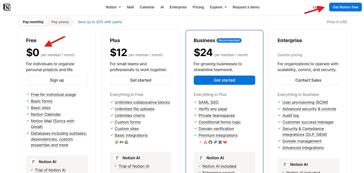The height and width of the screenshot is (173, 364).
Task: Click the Notion logo icon
Action: point(7,7)
